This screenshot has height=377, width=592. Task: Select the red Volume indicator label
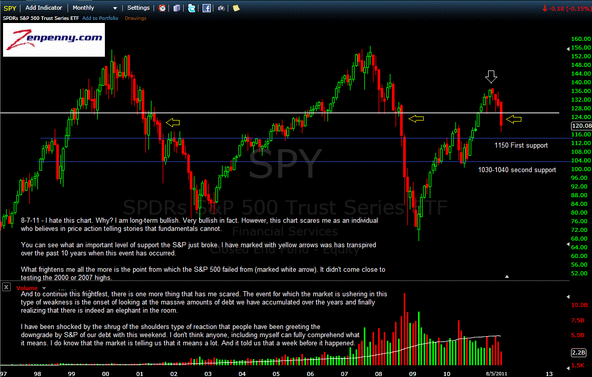pos(27,288)
